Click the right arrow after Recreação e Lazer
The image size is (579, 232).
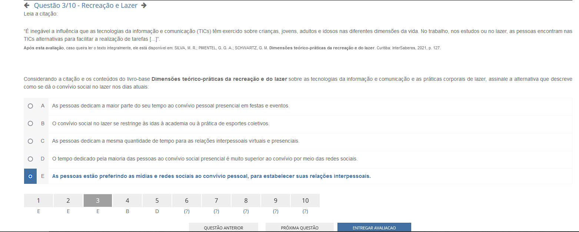(x=144, y=6)
